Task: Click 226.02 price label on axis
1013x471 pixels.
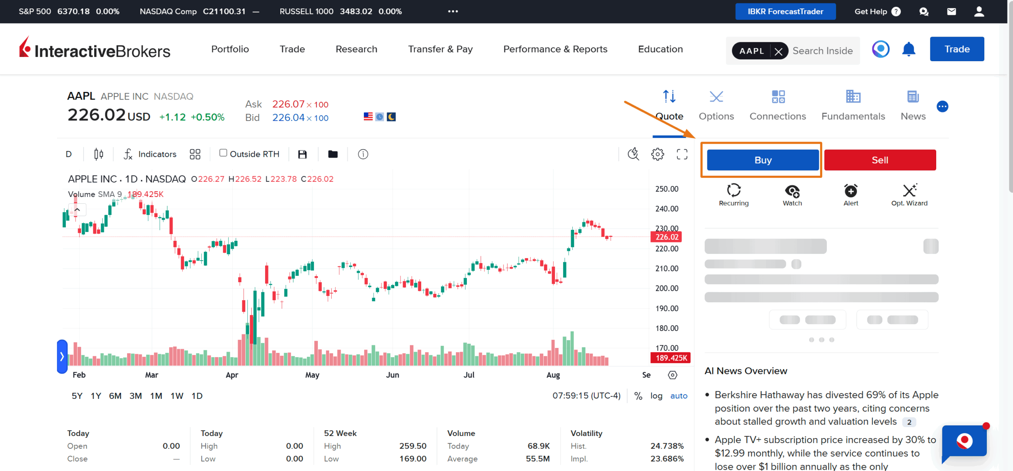Action: point(666,237)
